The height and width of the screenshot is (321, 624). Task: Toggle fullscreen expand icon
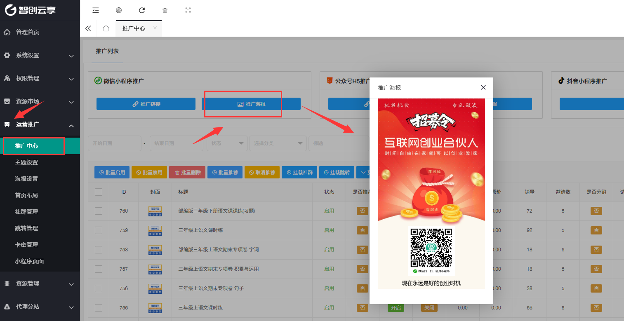point(188,10)
